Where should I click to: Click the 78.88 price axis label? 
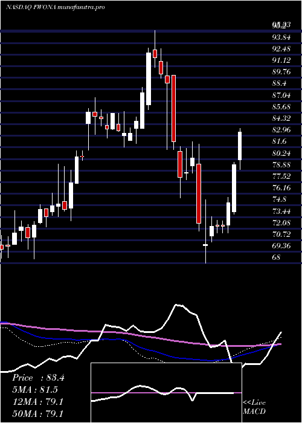click(x=281, y=164)
